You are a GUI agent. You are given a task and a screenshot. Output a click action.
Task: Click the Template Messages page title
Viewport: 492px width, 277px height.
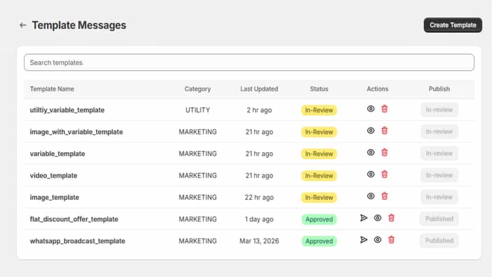pyautogui.click(x=79, y=25)
